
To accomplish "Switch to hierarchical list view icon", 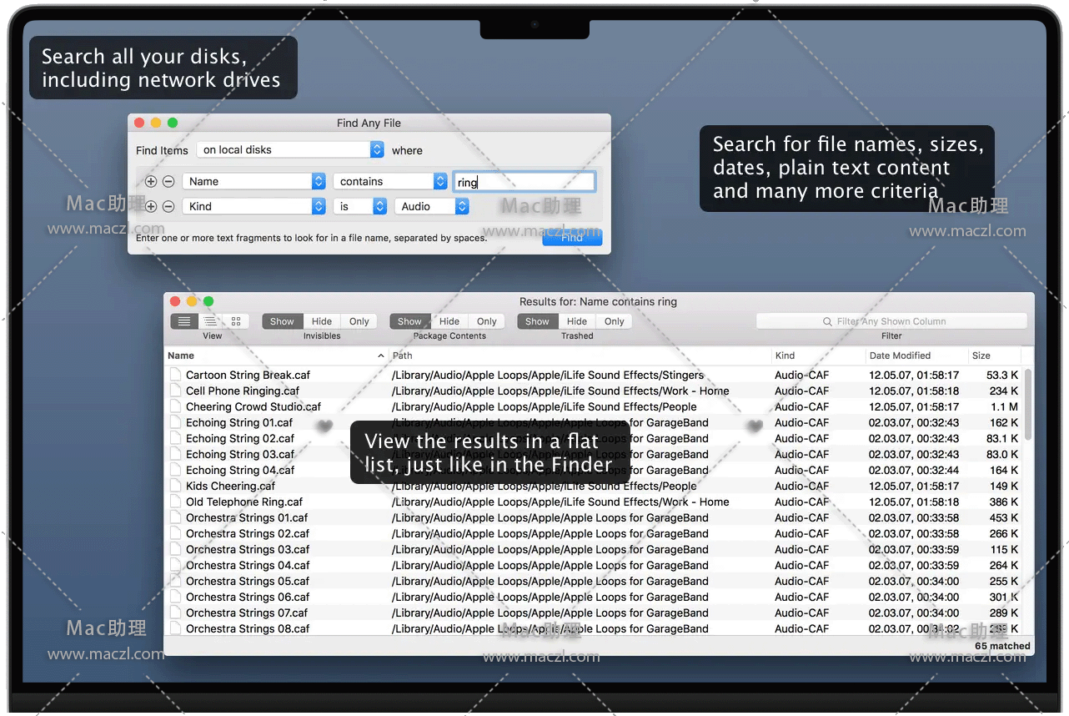I will [211, 321].
